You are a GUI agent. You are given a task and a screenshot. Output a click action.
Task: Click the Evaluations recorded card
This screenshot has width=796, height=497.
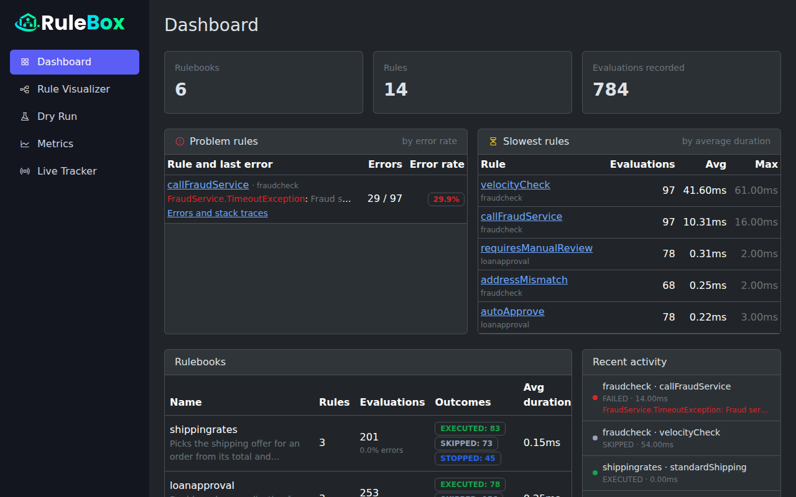[x=682, y=83]
